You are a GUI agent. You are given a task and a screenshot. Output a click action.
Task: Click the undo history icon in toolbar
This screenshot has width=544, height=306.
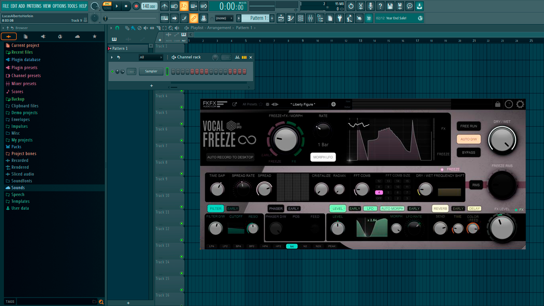351,6
